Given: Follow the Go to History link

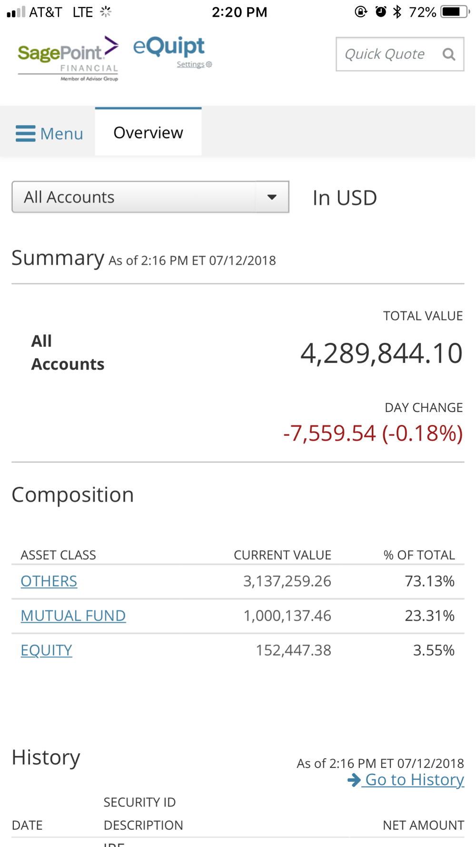Looking at the screenshot, I should tap(414, 780).
